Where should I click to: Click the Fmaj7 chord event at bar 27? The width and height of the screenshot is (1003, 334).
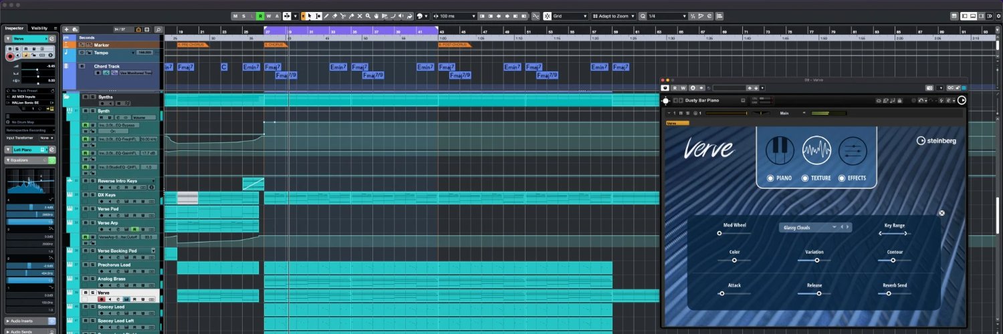point(272,67)
